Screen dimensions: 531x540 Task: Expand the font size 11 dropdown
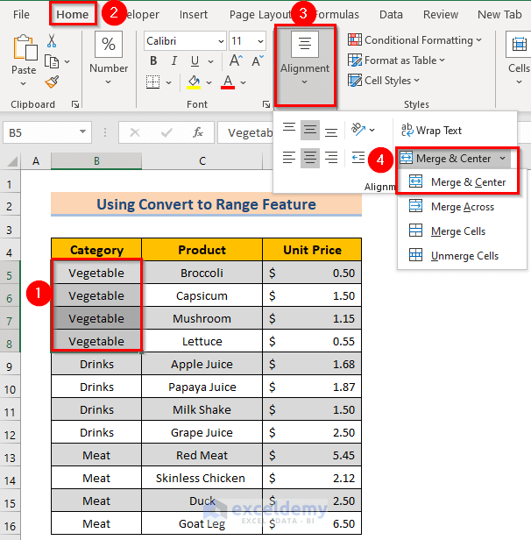click(260, 41)
